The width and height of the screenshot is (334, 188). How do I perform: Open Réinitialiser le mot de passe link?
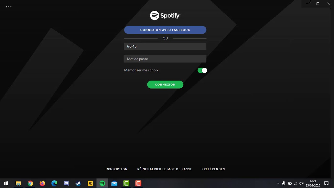pyautogui.click(x=165, y=169)
